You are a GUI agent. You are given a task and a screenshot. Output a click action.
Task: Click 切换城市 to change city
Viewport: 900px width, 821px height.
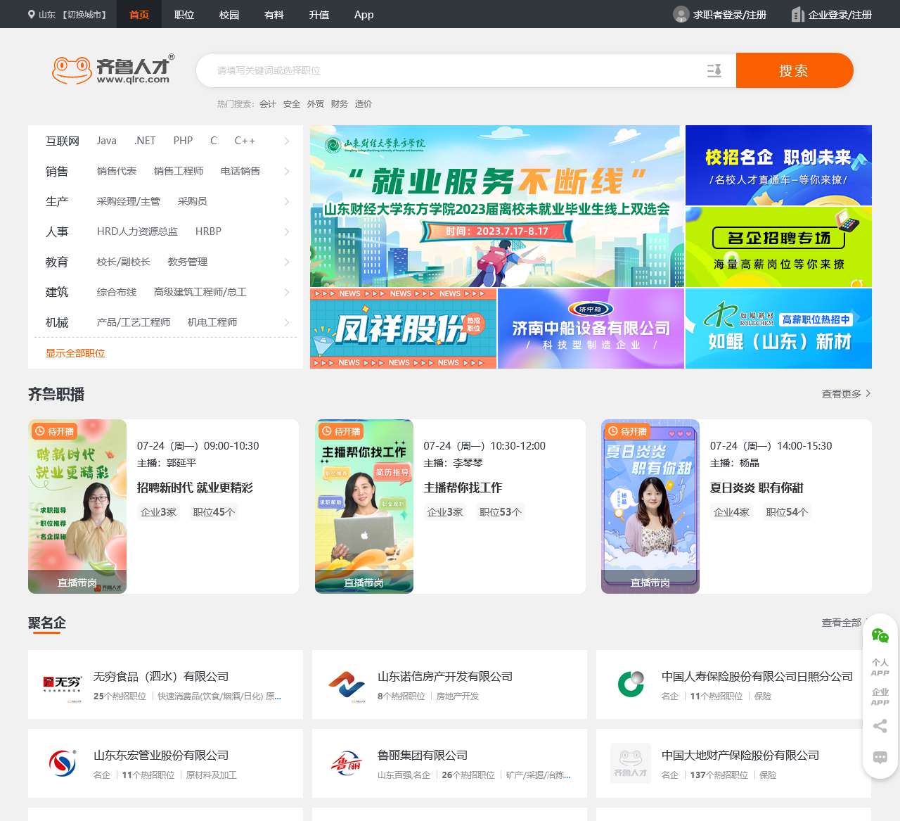[x=84, y=14]
